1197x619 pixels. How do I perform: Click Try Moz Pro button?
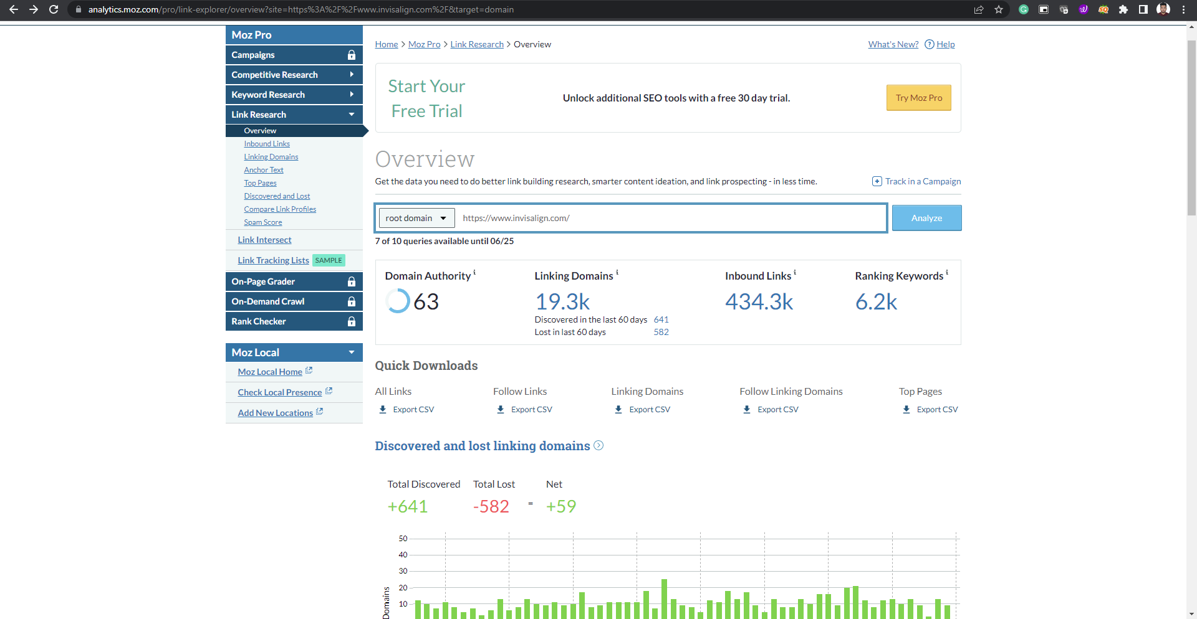pyautogui.click(x=919, y=98)
